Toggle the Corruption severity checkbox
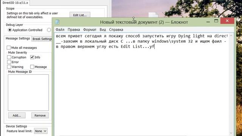 click(9, 57)
